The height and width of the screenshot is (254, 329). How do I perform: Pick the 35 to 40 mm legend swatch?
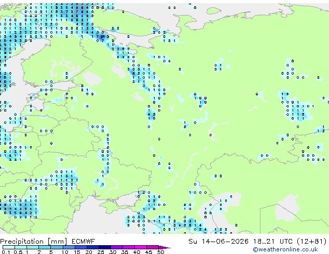pos(128,247)
